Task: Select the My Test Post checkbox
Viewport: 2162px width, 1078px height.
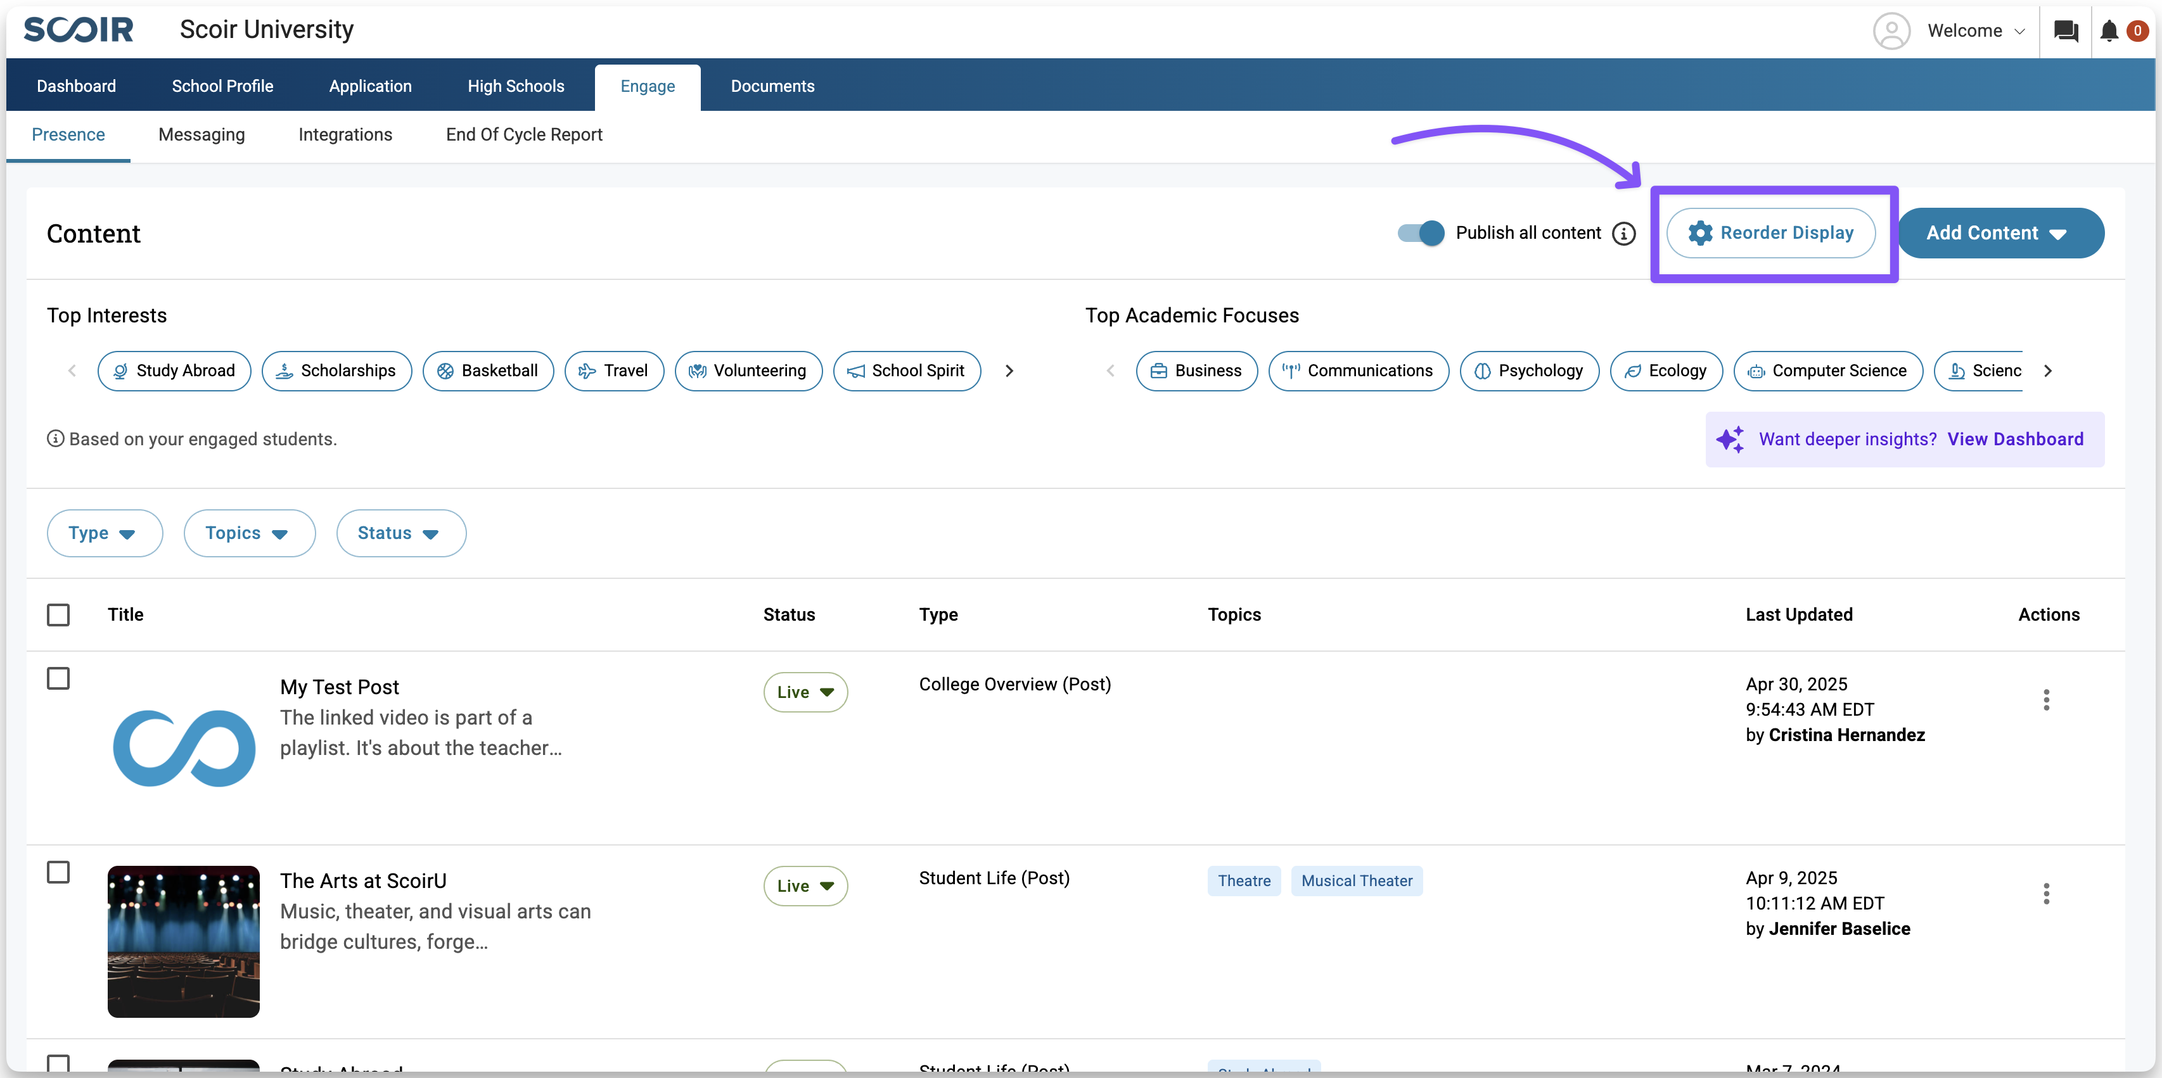Action: coord(58,678)
